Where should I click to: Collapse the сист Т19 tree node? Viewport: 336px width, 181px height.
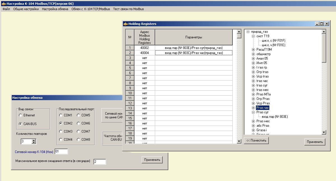(x=253, y=36)
